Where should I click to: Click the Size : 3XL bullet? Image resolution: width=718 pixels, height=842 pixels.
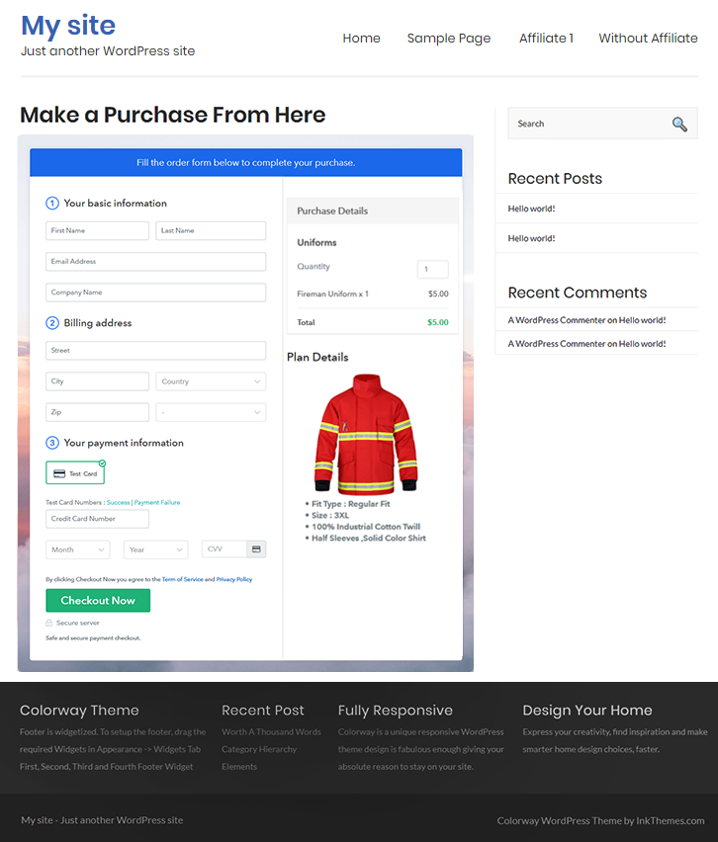330,516
